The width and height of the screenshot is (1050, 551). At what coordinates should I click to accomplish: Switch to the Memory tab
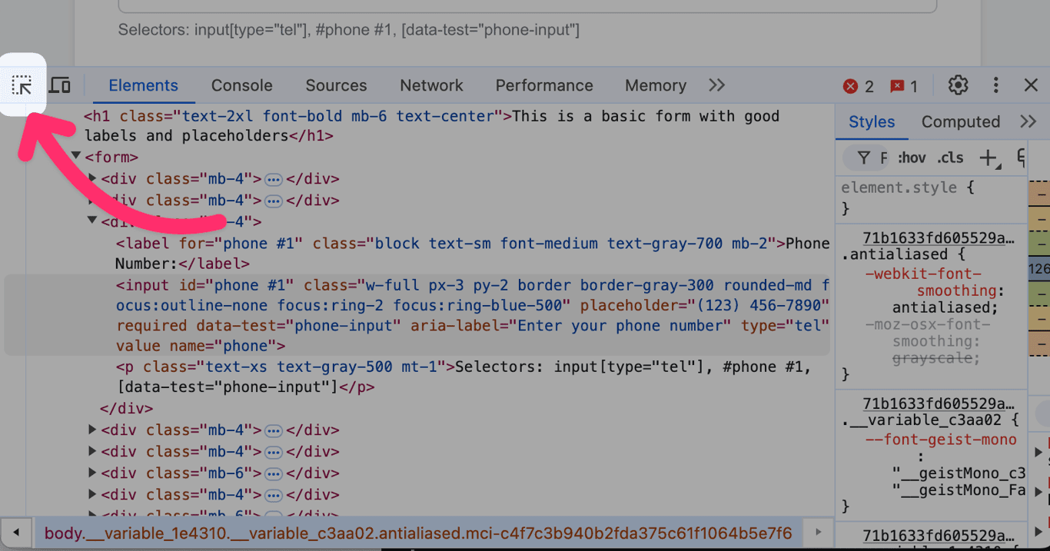point(656,85)
